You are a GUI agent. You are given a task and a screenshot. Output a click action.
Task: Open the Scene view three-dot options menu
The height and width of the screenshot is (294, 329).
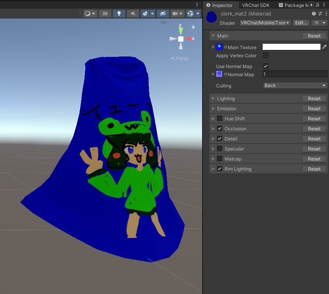(x=197, y=4)
